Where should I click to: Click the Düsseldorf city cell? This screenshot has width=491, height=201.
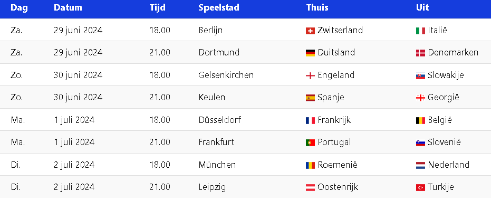(220, 120)
